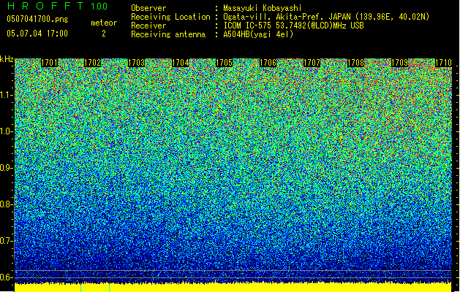The height and width of the screenshot is (292, 460).
Task: Click the second cyan meteor marker in yellow strip
Action: [x=109, y=288]
